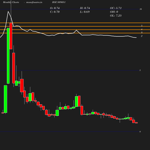Click the 'OH: 0' reading
This screenshot has width=150, height=150.
point(114,12)
